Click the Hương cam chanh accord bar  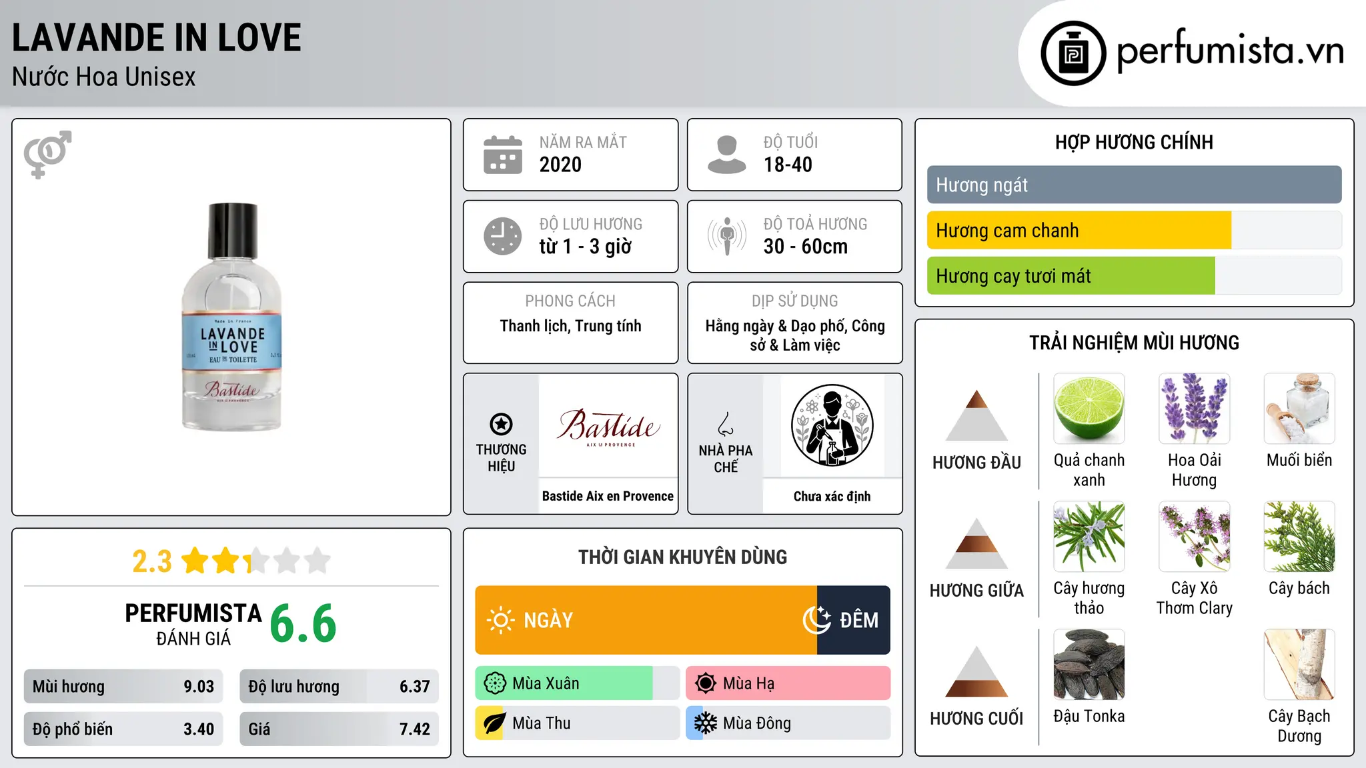(x=1135, y=230)
